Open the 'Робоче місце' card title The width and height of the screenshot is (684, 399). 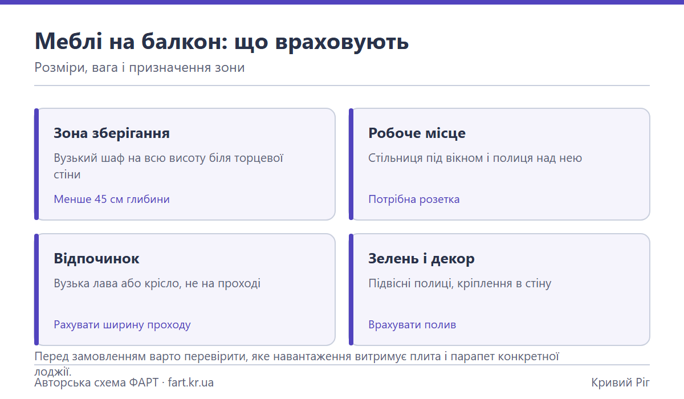coord(417,133)
